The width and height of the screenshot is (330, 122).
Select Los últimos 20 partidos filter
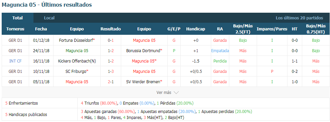coord(299,18)
